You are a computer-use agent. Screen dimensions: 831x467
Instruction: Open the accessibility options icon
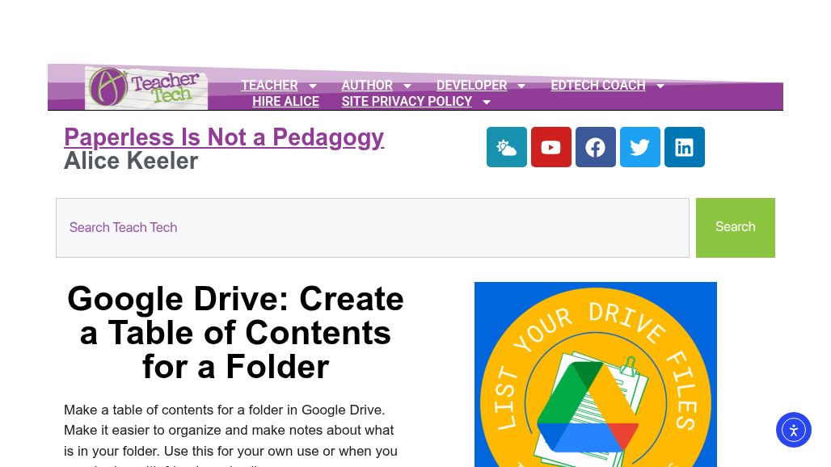coord(793,430)
